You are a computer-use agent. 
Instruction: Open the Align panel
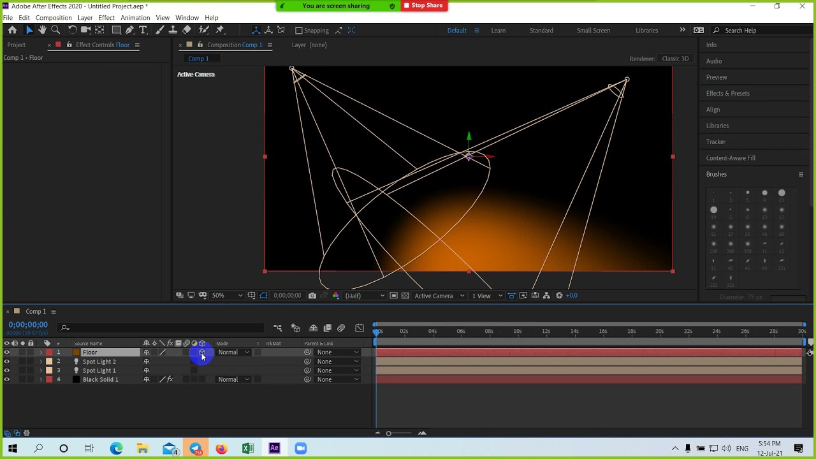tap(713, 110)
